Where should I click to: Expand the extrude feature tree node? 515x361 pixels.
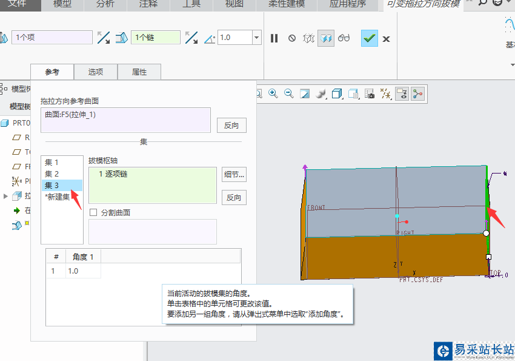coord(5,197)
